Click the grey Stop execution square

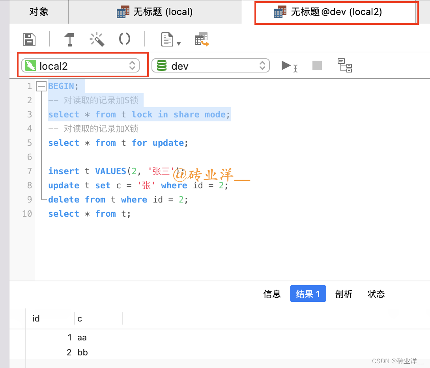tap(317, 65)
